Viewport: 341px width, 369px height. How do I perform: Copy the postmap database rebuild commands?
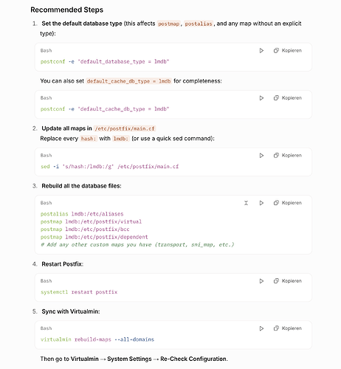[288, 203]
